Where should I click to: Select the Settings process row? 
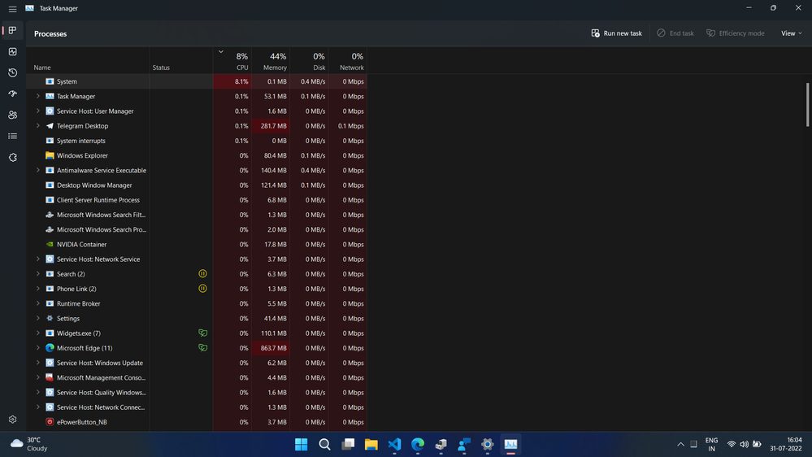click(197, 319)
